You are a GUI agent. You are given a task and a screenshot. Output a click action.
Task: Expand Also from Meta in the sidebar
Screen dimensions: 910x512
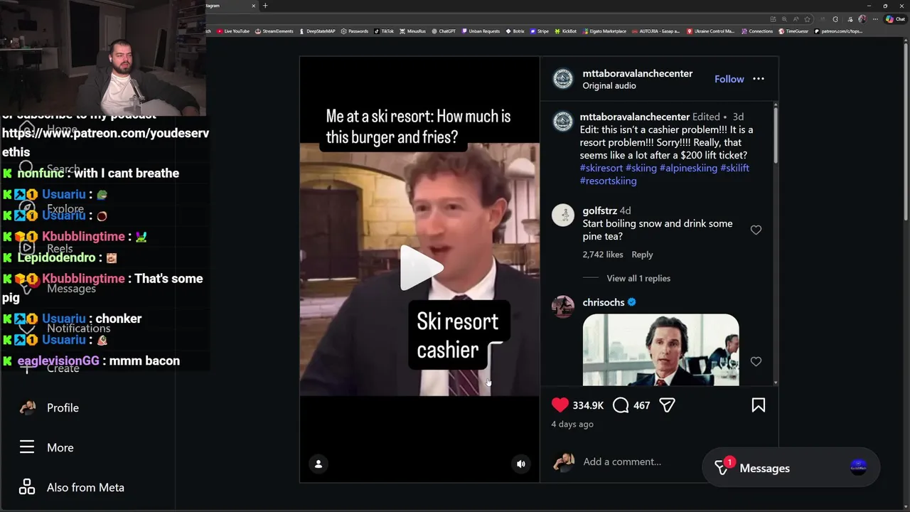(71, 487)
